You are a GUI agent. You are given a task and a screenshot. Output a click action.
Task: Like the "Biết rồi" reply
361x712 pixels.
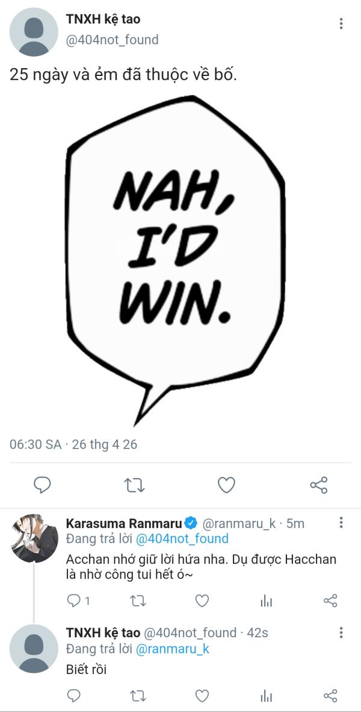pos(202,696)
